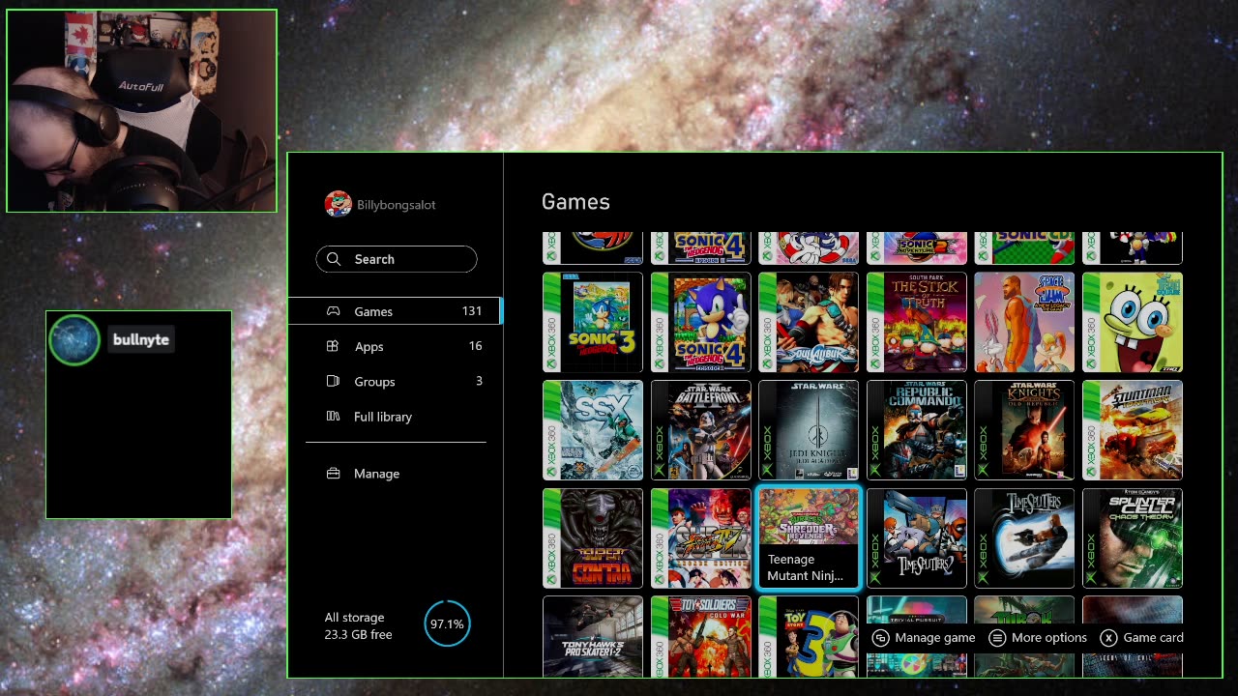The height and width of the screenshot is (696, 1238).
Task: Select Knights of the Old Republic tile
Action: [1024, 430]
